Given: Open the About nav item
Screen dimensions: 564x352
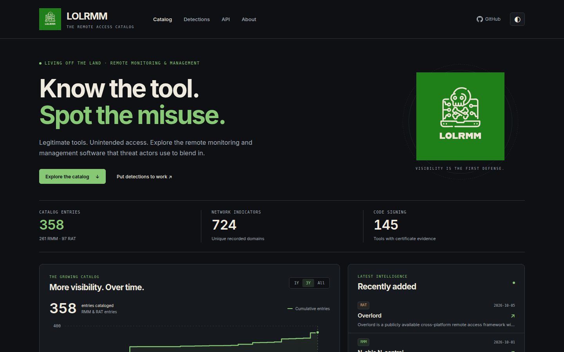Looking at the screenshot, I should pyautogui.click(x=249, y=19).
